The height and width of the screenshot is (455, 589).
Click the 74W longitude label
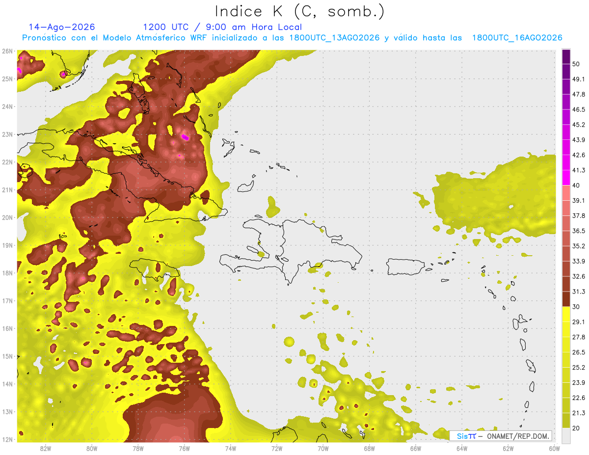231,448
